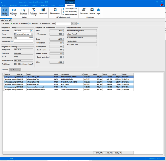Open the Kassenbuch
The width and height of the screenshot is (166, 161).
[43, 11]
